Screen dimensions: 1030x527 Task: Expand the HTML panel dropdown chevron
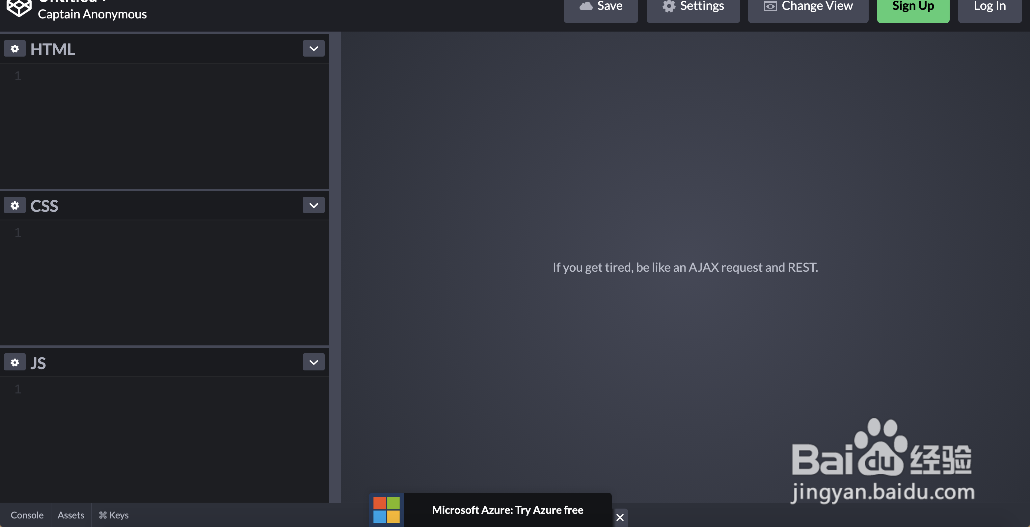click(313, 49)
